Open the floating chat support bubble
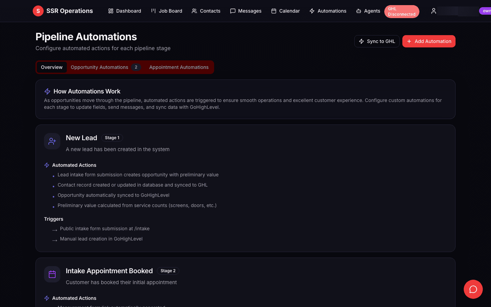This screenshot has width=491, height=307. [473, 289]
